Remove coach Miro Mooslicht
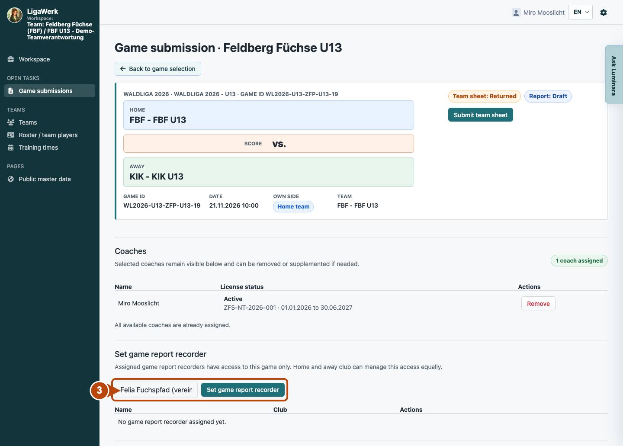This screenshot has height=446, width=623. (x=538, y=304)
